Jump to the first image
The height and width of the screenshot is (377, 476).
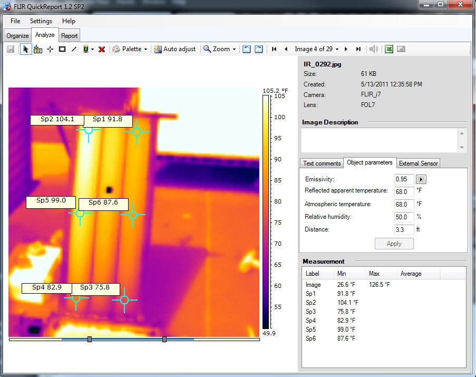pyautogui.click(x=274, y=49)
